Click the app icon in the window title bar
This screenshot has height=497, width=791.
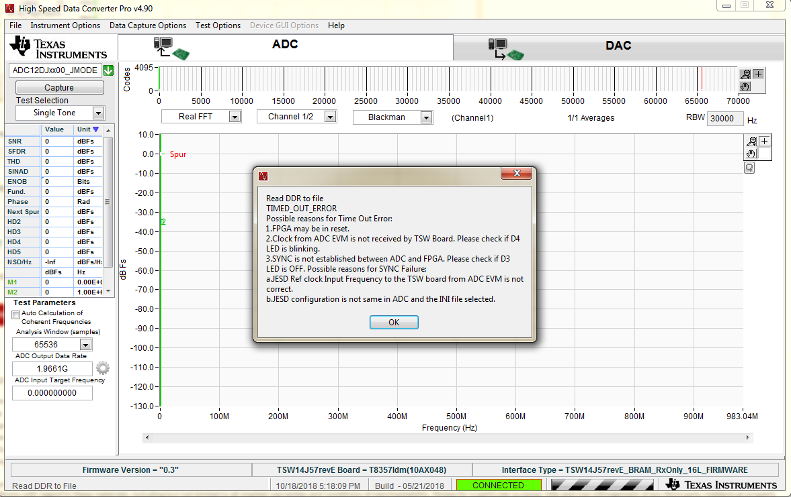point(9,9)
